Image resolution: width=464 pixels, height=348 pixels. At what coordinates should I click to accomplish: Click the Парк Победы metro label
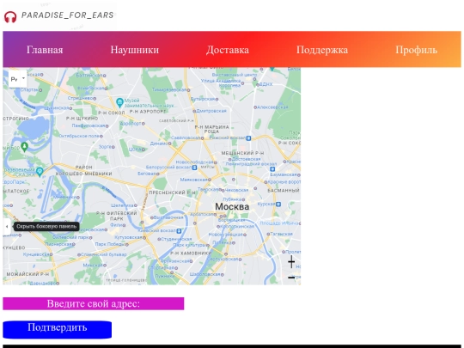coord(110,244)
